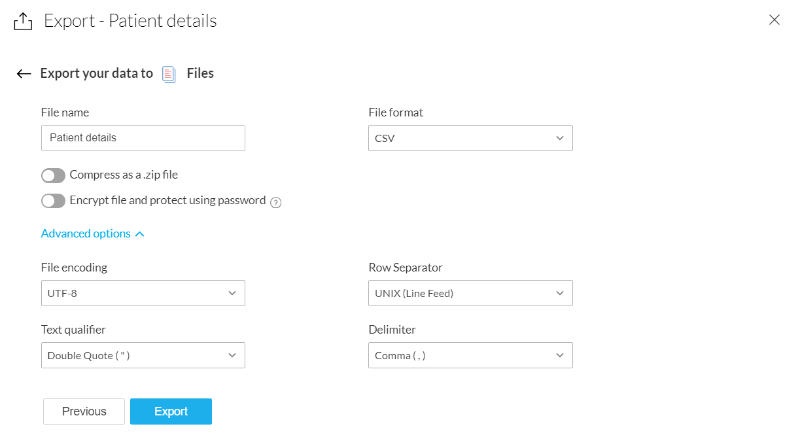Open the Delimiter Comma dropdown
Image resolution: width=800 pixels, height=437 pixels.
point(470,355)
